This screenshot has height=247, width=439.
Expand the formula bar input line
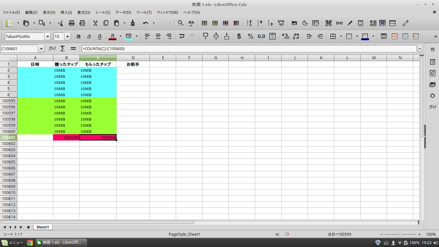420,49
